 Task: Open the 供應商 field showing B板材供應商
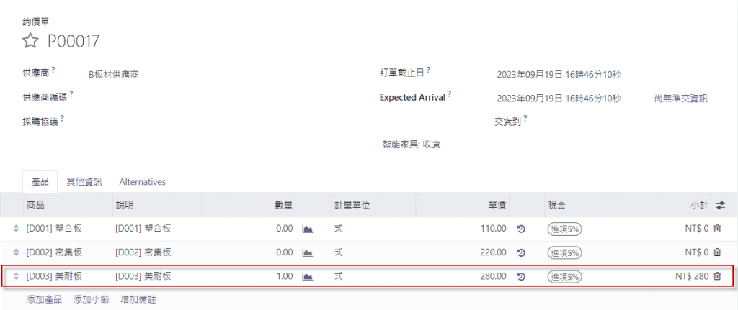pyautogui.click(x=114, y=74)
